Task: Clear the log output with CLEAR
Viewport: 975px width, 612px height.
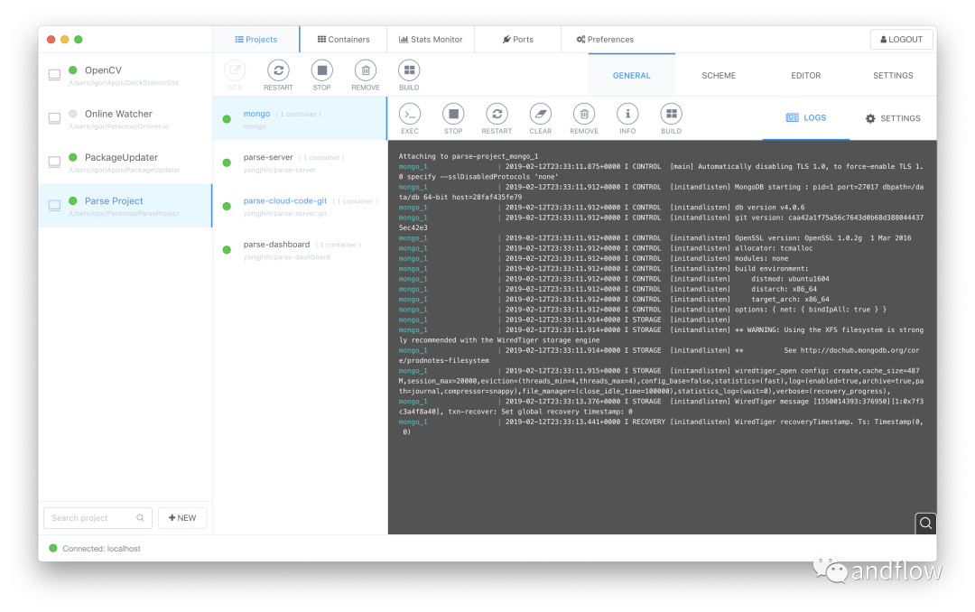Action: (541, 114)
